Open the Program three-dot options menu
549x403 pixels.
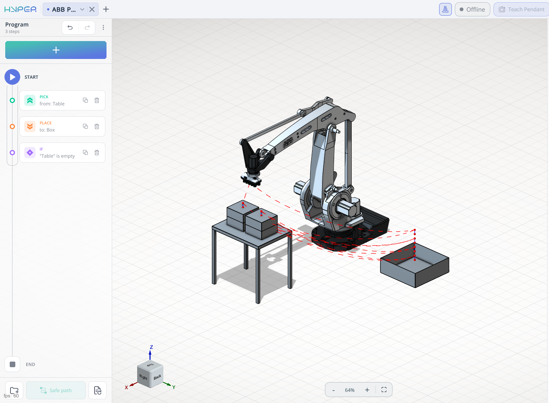pos(104,28)
